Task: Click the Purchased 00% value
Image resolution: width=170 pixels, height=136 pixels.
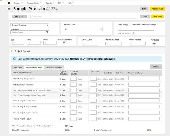Action: [x=155, y=44]
